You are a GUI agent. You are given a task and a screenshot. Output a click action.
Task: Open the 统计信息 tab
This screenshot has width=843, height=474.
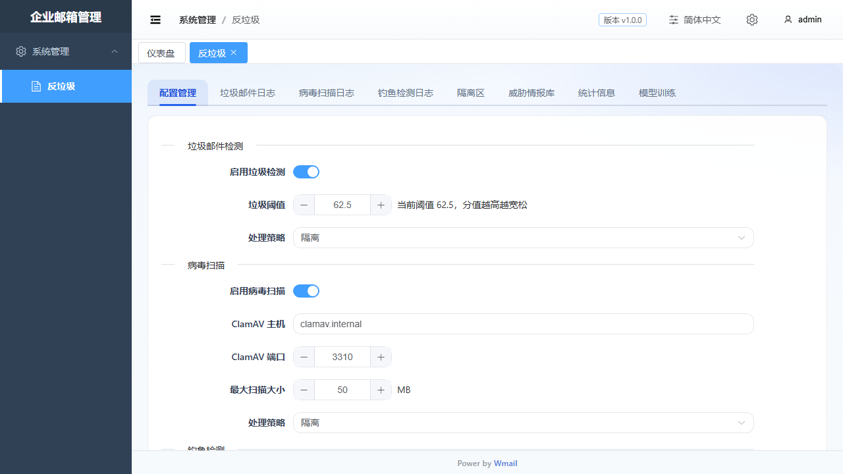coord(597,93)
